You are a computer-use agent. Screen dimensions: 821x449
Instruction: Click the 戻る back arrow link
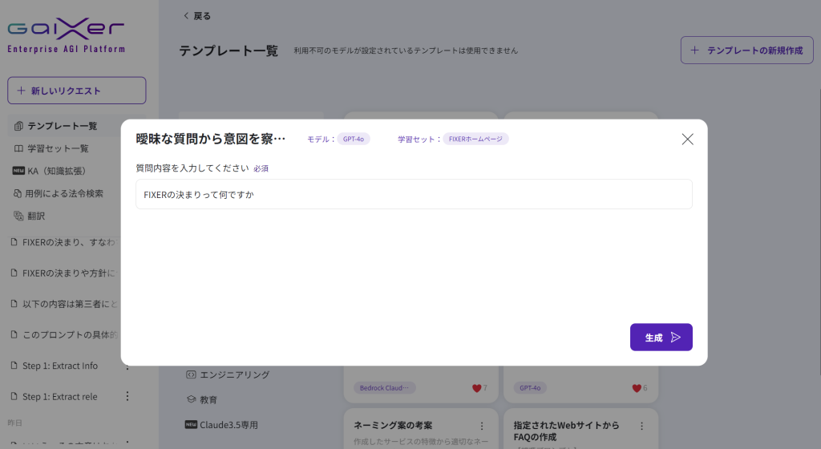pyautogui.click(x=197, y=15)
